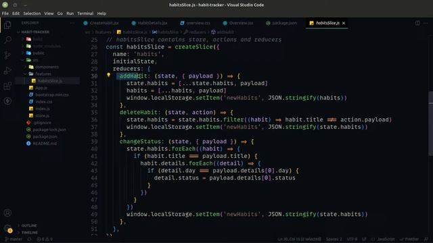The image size is (433, 243).
Task: Open the editor More Actions ellipsis
Action: pos(426,23)
